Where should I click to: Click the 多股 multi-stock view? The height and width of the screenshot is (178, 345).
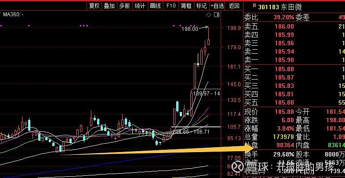[124, 6]
